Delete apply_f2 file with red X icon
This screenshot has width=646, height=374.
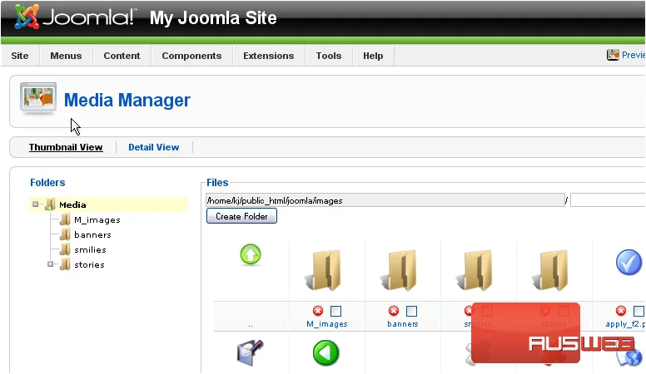[x=621, y=311]
